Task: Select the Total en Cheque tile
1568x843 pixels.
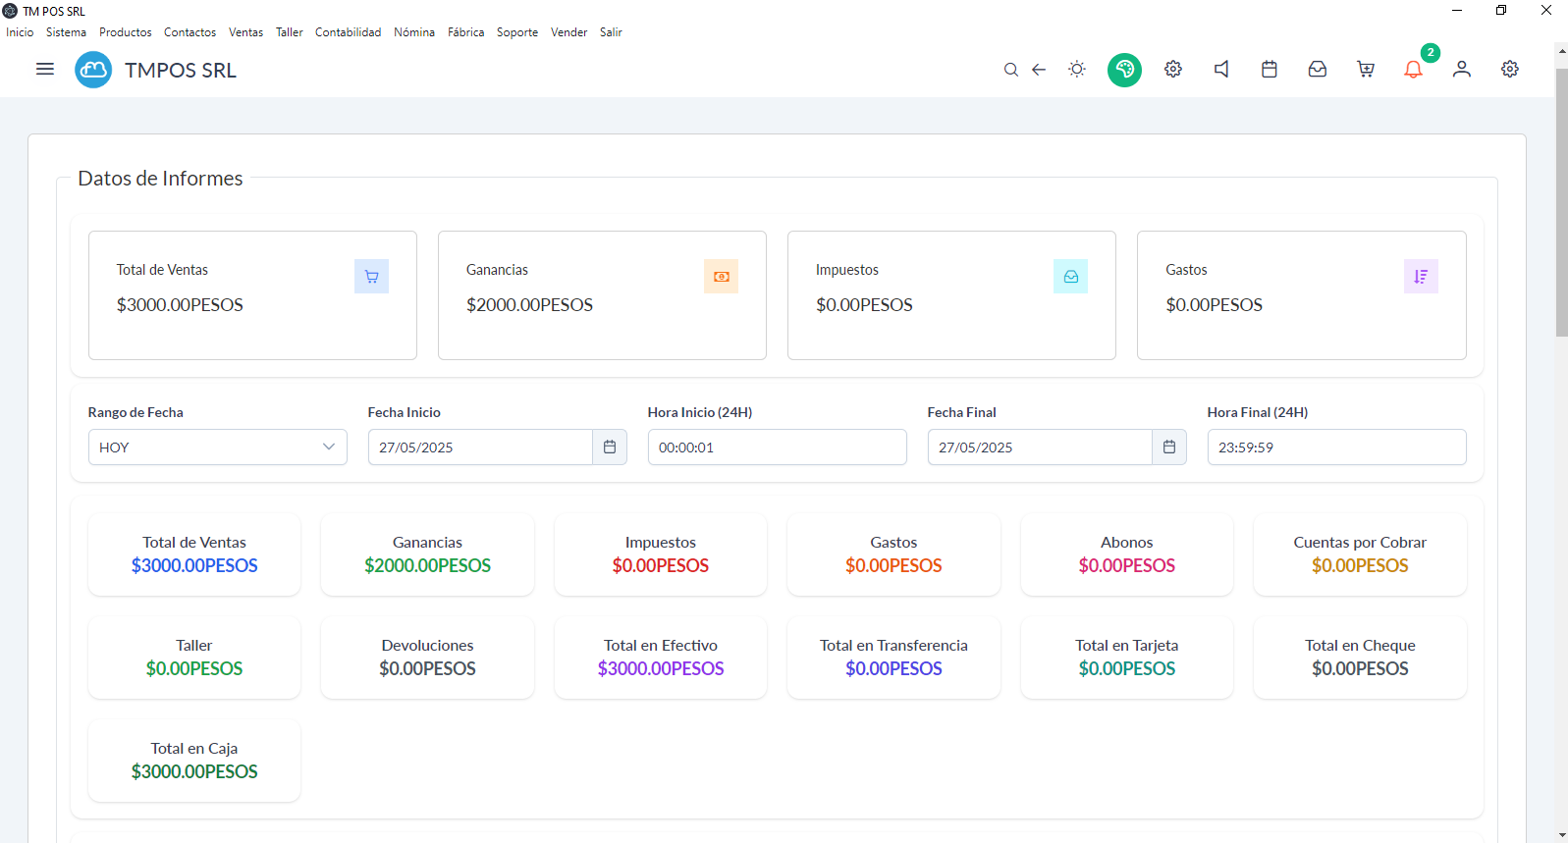Action: coord(1360,658)
